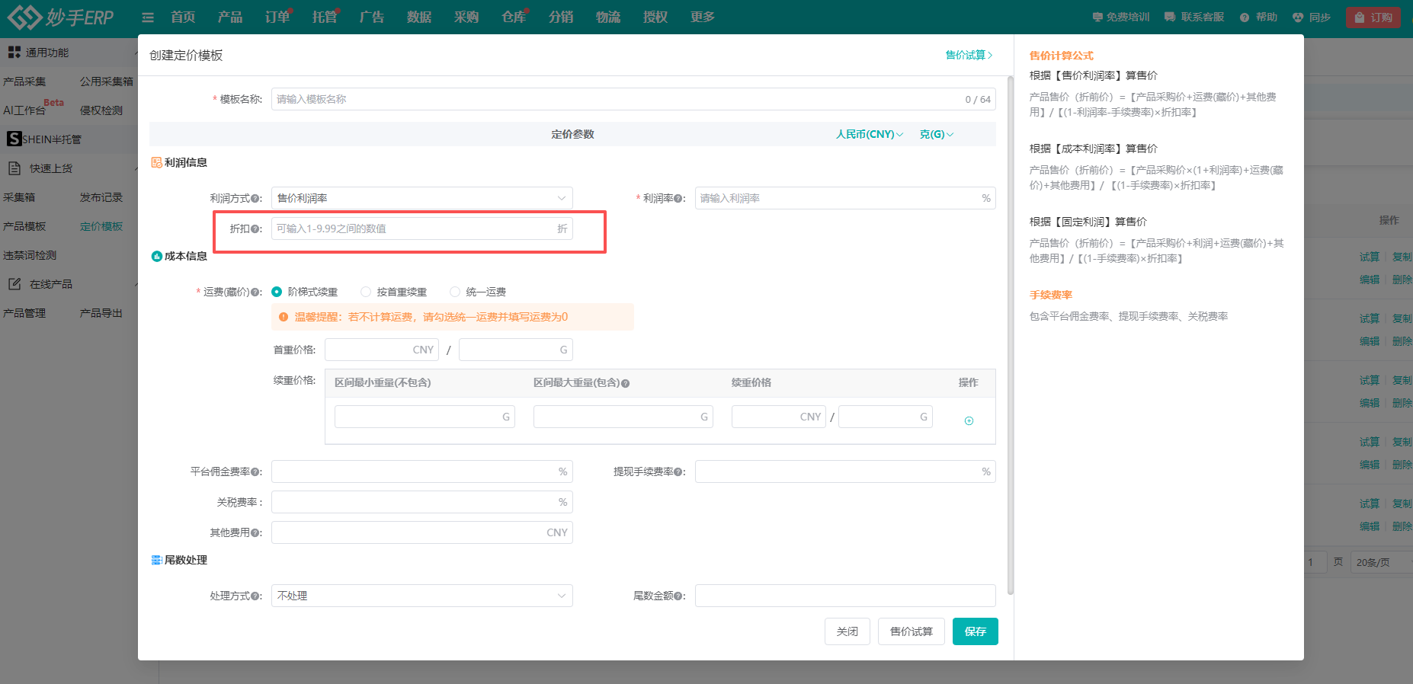Click the hamburger menu collapse icon
This screenshot has height=684, width=1413.
click(x=148, y=18)
